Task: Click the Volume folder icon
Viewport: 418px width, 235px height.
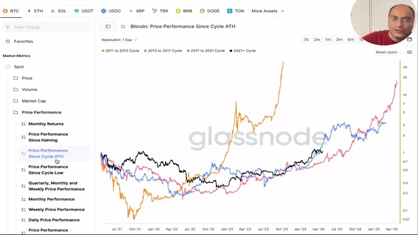Action: click(16, 90)
